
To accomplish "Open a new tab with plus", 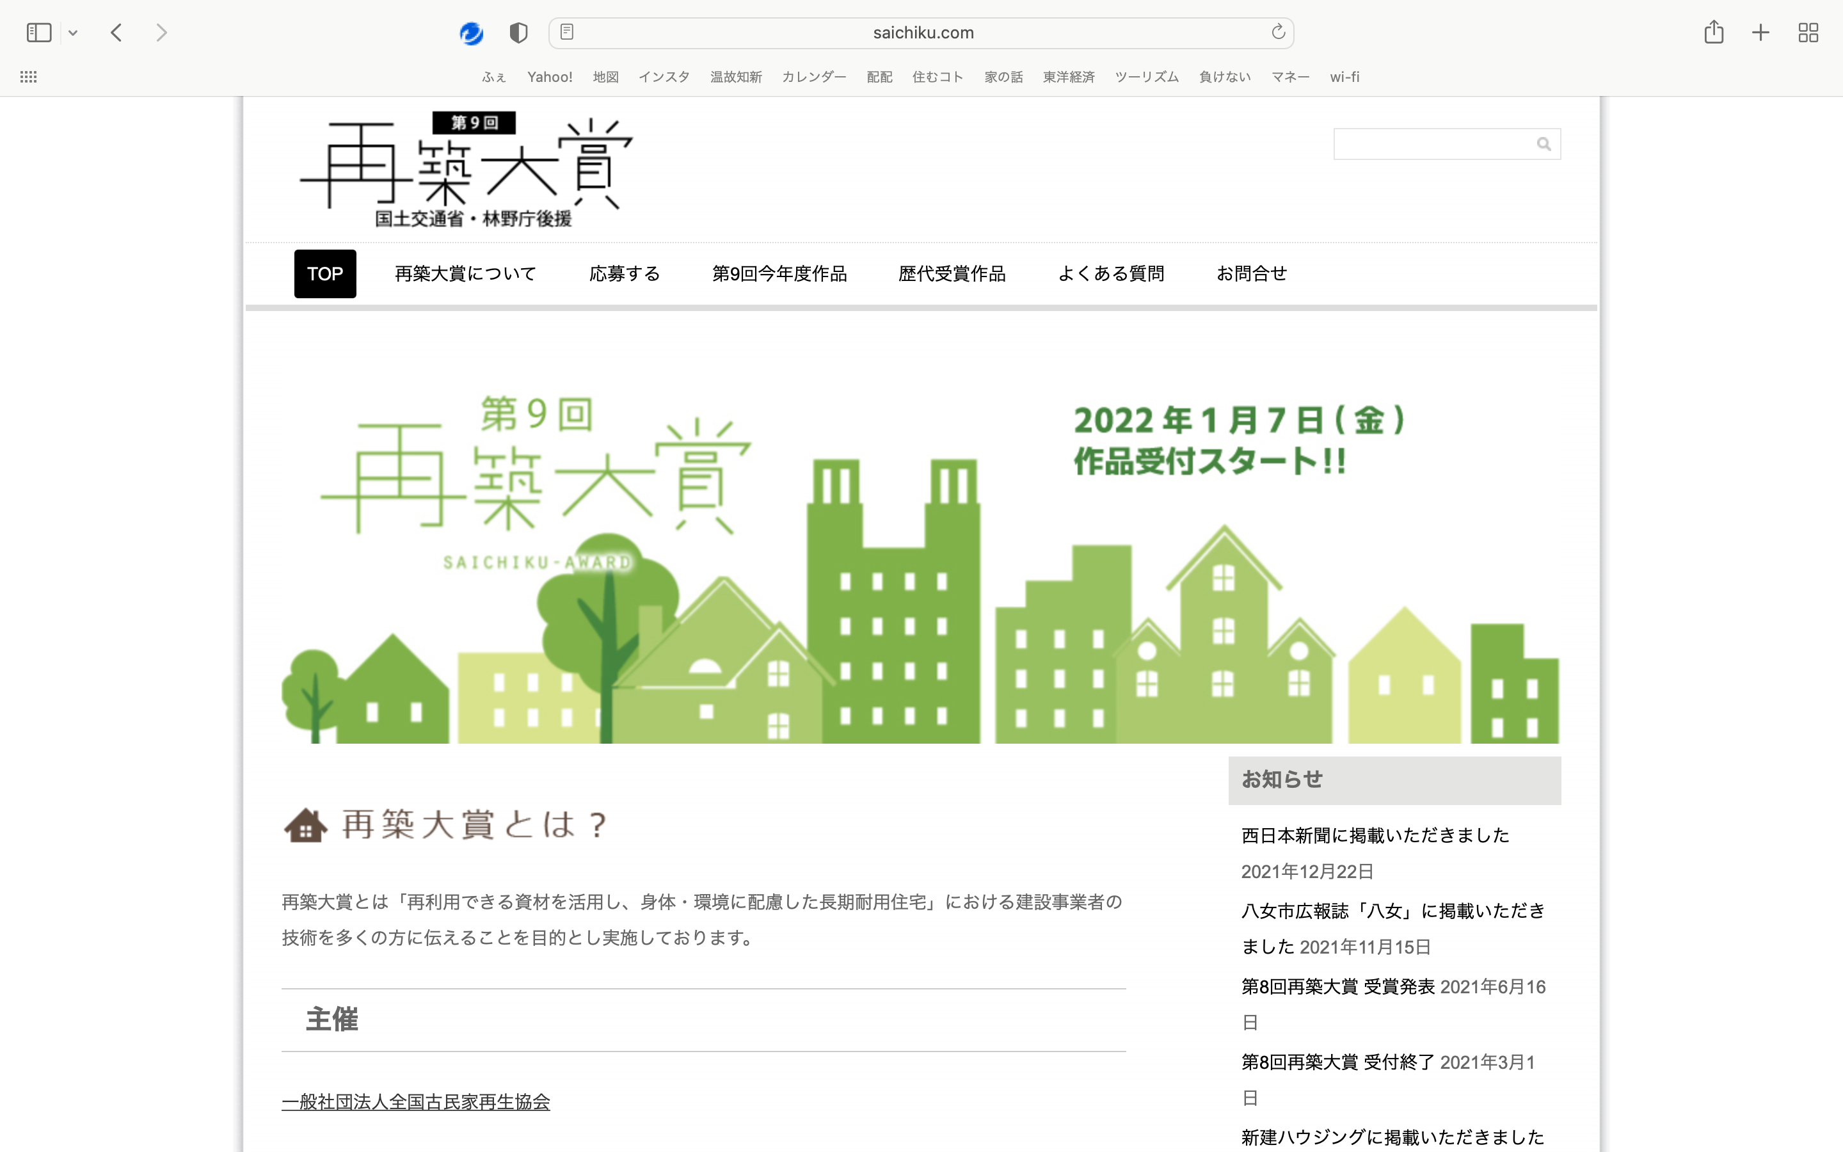I will tap(1760, 33).
